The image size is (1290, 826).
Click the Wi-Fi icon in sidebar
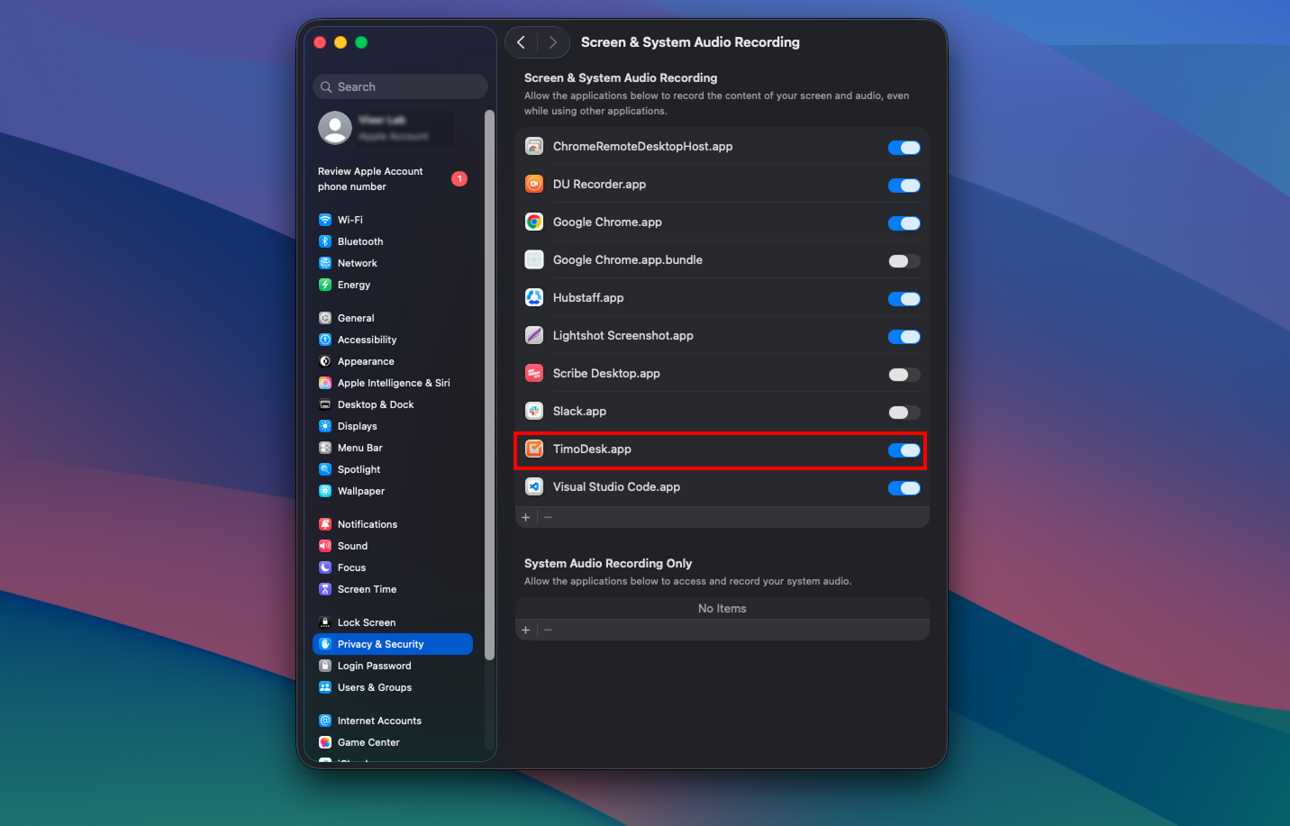[x=325, y=220]
